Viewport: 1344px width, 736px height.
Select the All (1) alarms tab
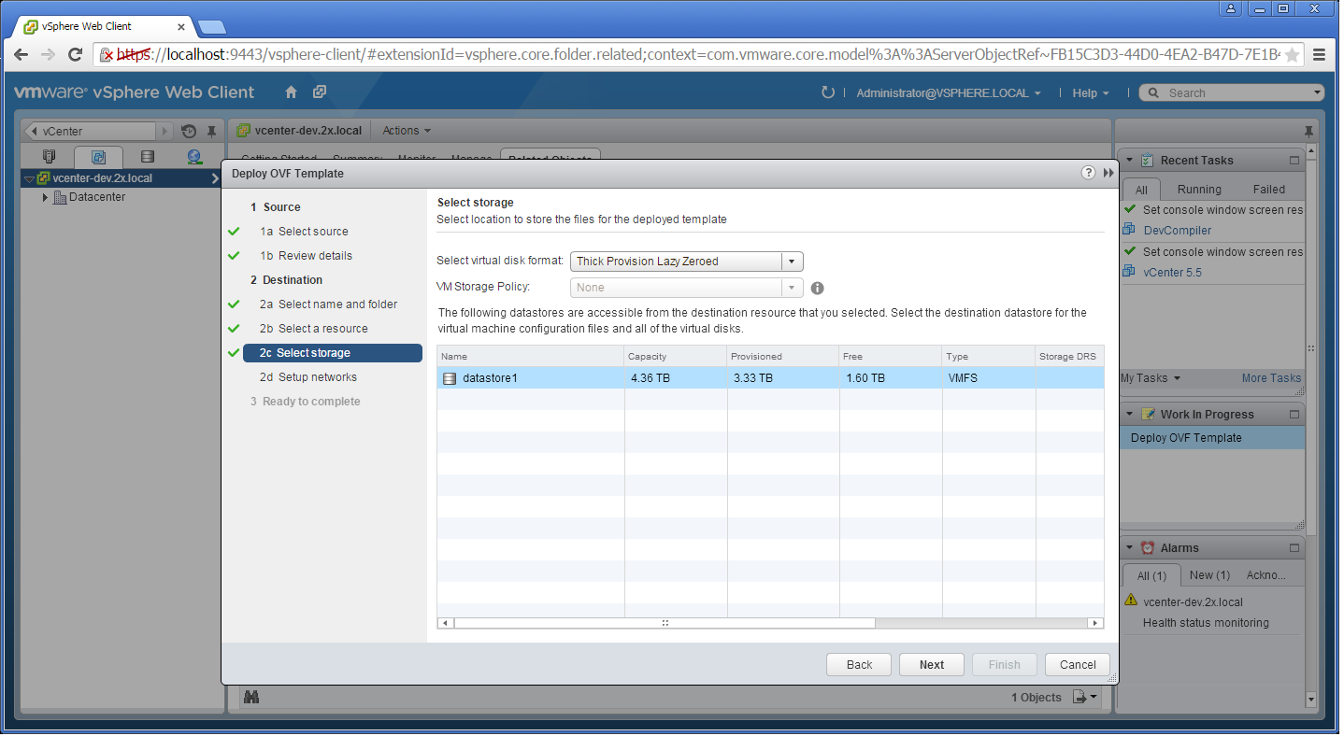(1151, 575)
